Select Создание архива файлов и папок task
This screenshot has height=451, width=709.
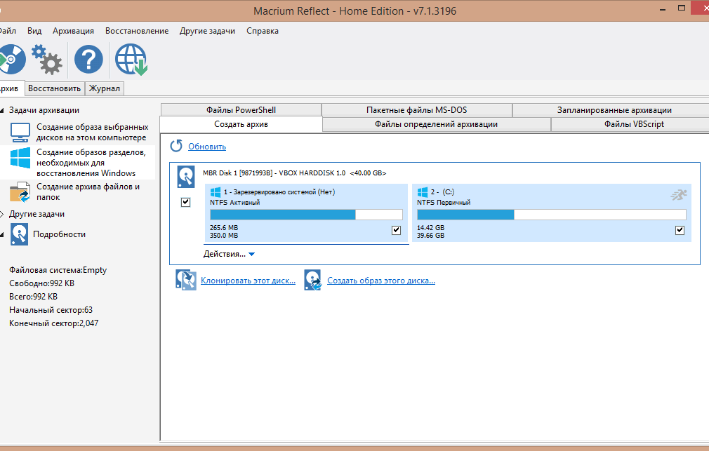(88, 191)
